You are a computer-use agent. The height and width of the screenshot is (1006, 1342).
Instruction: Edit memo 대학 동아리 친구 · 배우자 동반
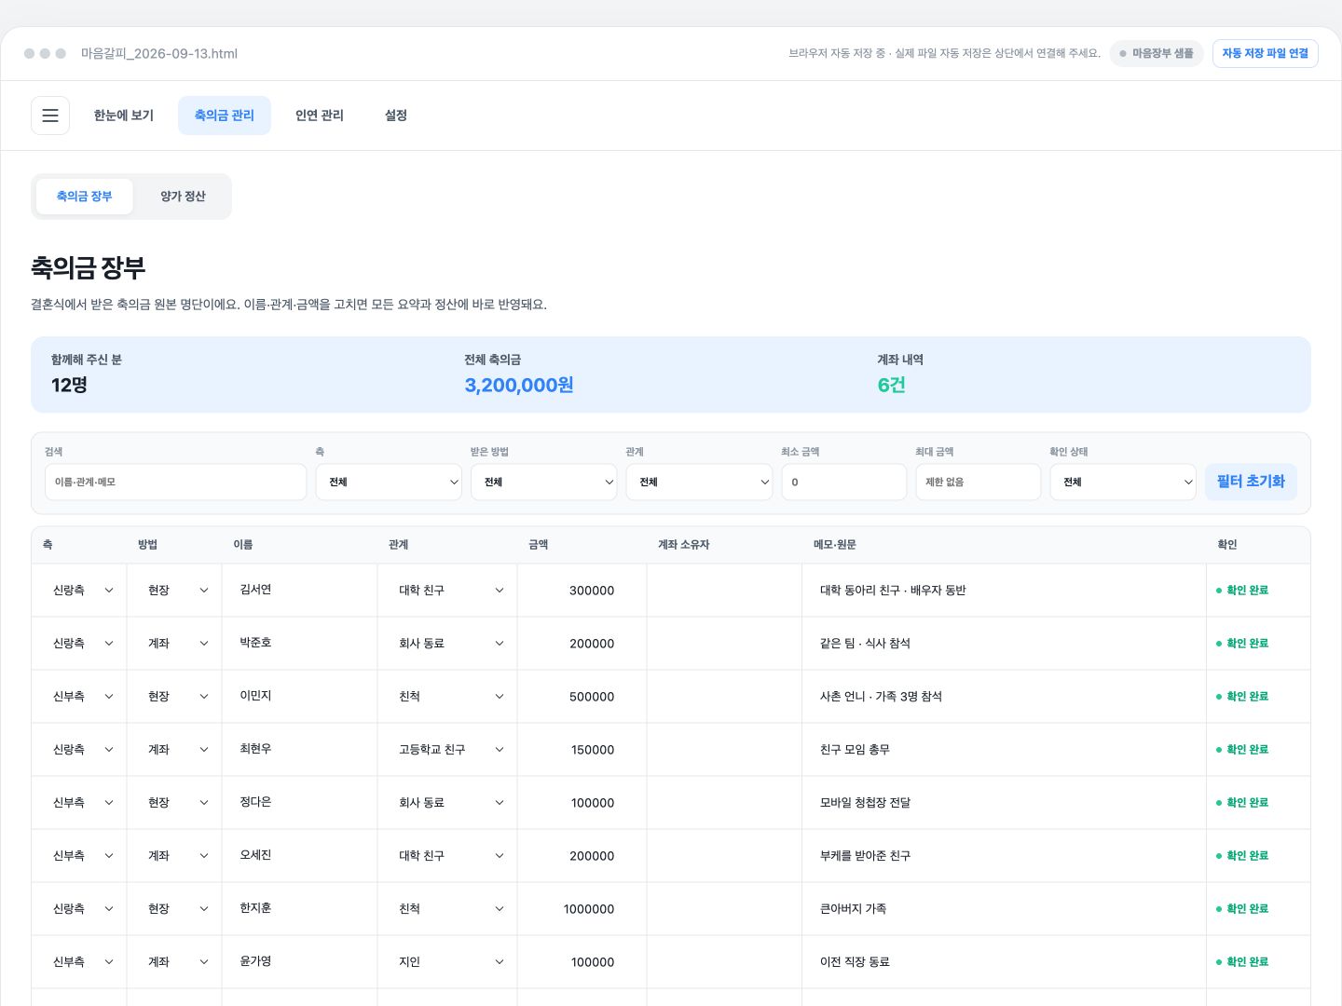[1004, 591]
